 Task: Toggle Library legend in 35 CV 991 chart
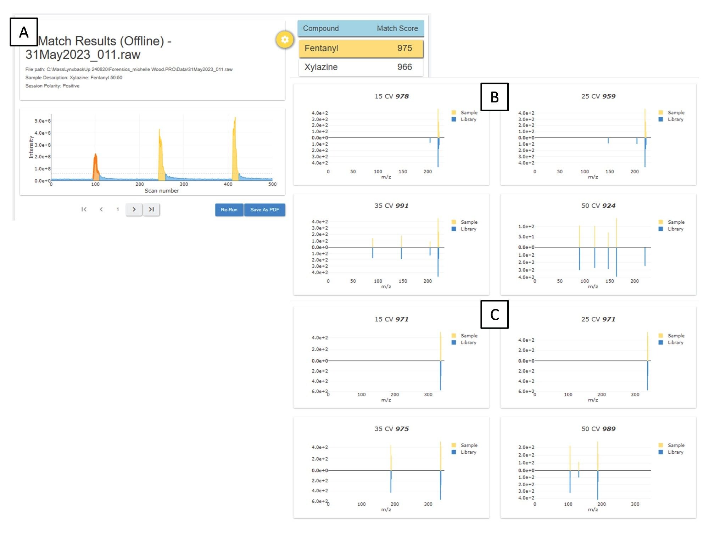click(x=464, y=229)
